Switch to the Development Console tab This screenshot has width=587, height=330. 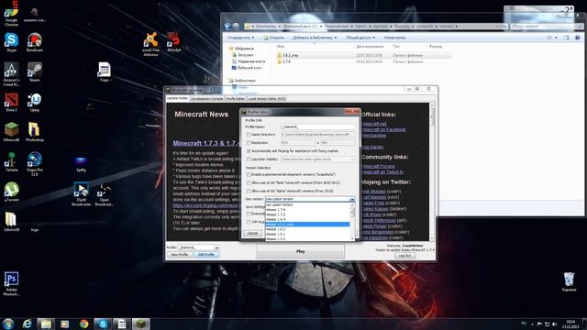point(206,99)
